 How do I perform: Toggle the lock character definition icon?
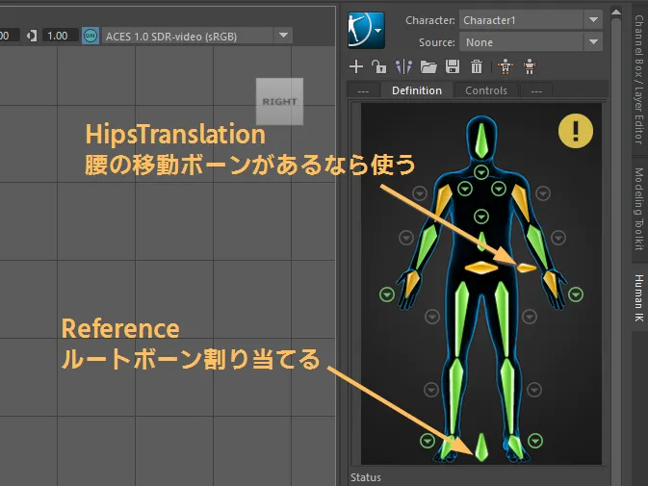378,66
